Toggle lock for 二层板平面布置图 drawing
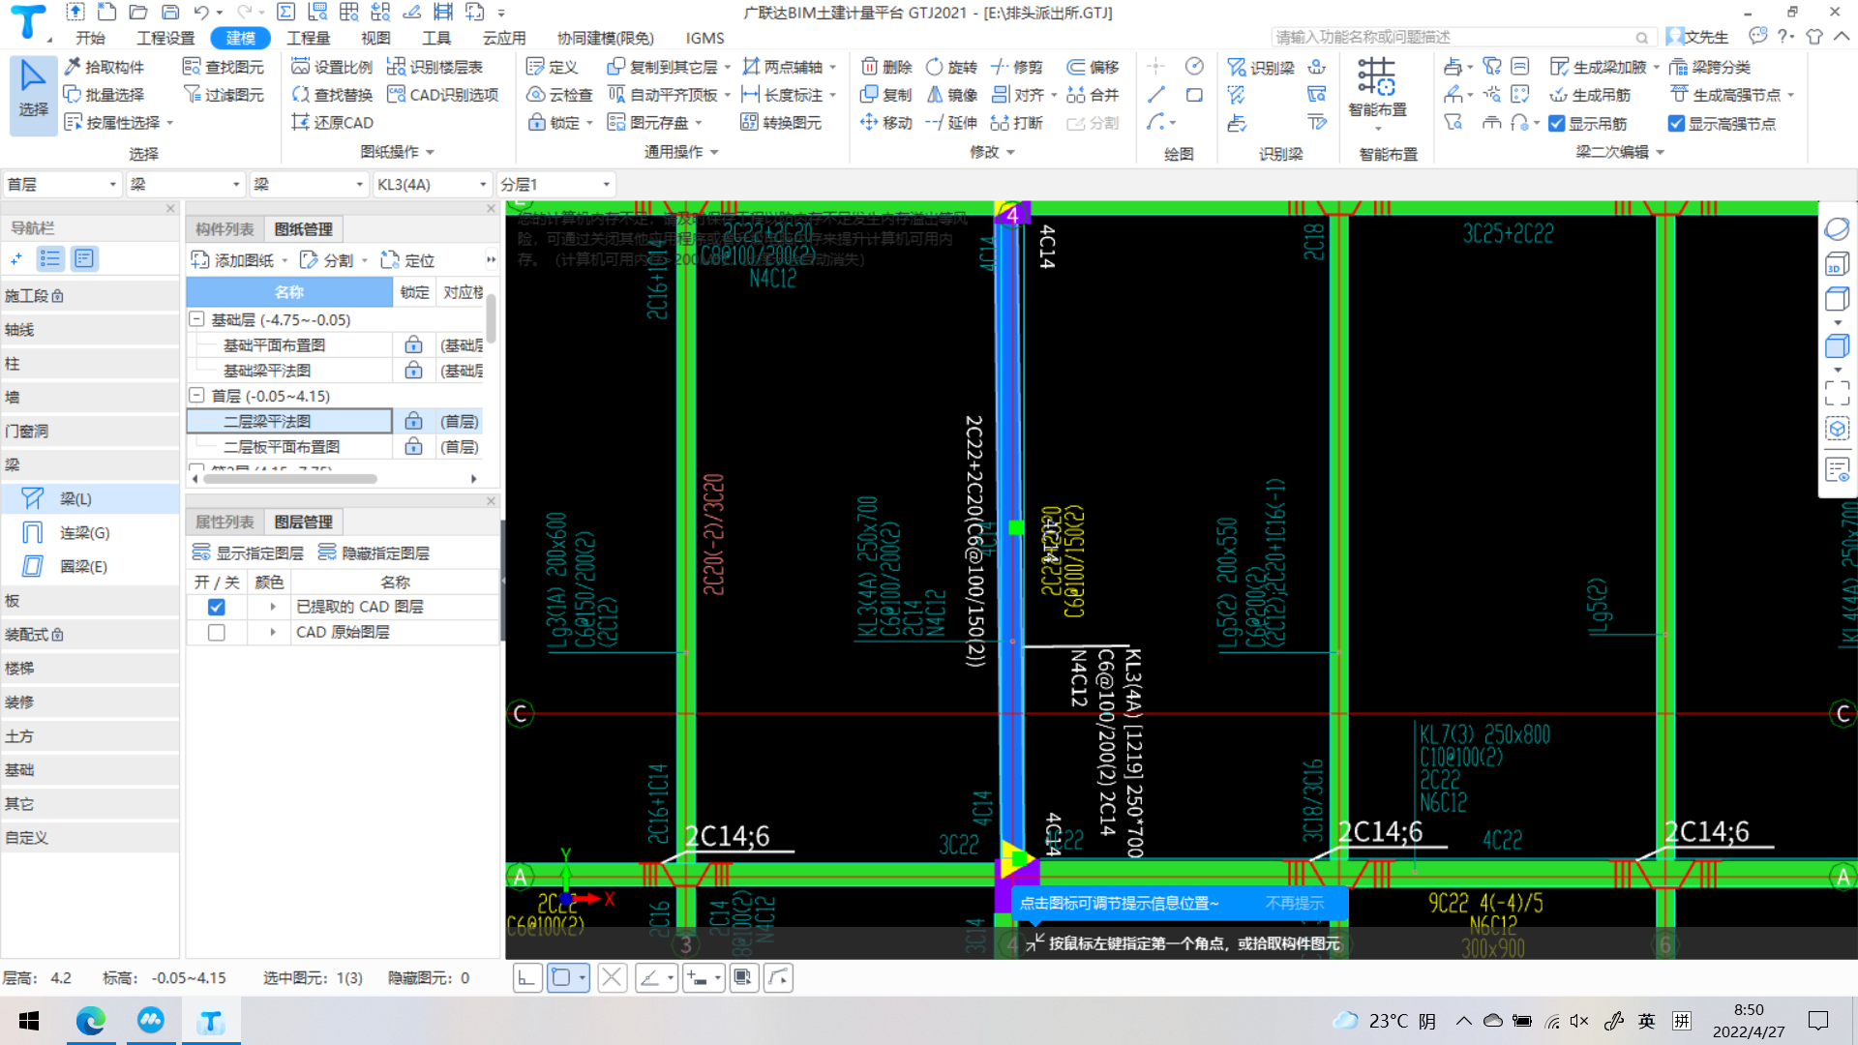The width and height of the screenshot is (1858, 1045). click(413, 446)
